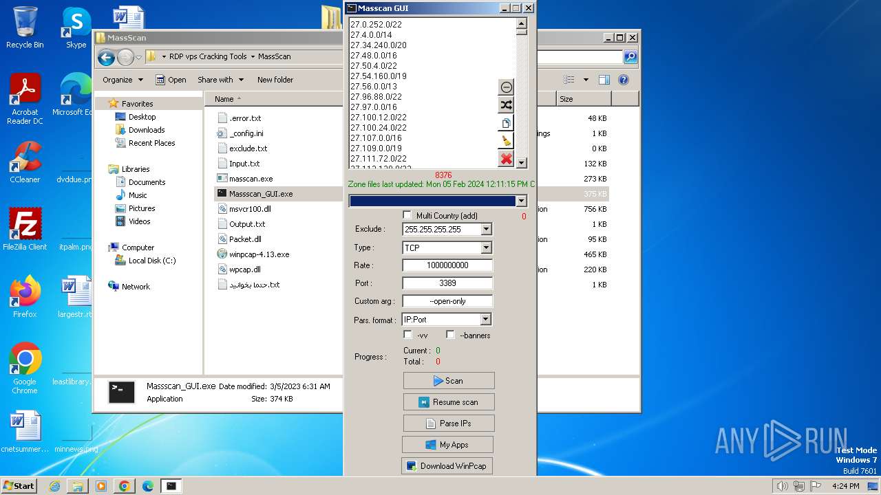Enable the --banners checkbox

pyautogui.click(x=450, y=335)
